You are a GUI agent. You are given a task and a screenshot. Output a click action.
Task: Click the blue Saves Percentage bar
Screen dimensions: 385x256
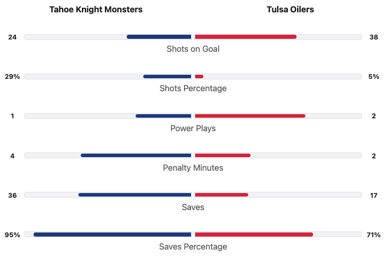pos(113,234)
